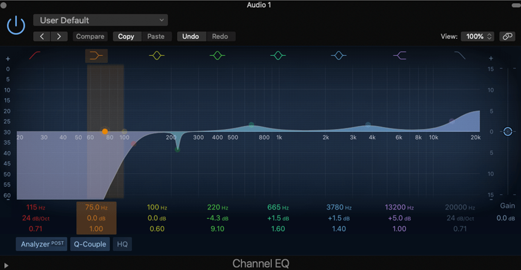521x270 pixels.
Task: Select the teal 665 Hz control point
Action: [251, 125]
